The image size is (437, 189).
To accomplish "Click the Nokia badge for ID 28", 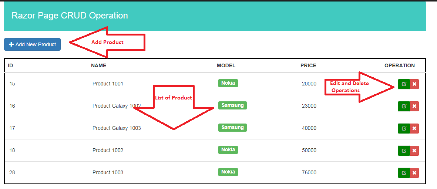I will pos(228,172).
